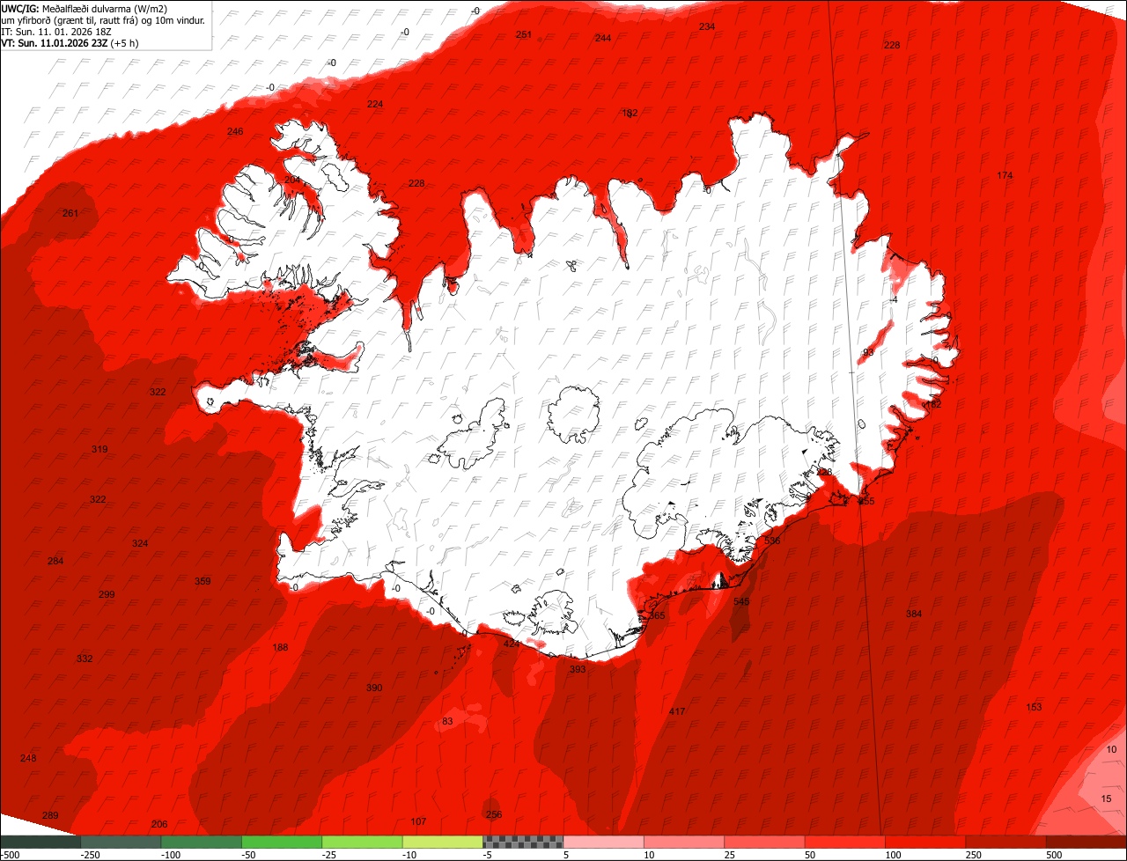The height and width of the screenshot is (861, 1127).
Task: Click the map value 15
Action: 1107,798
